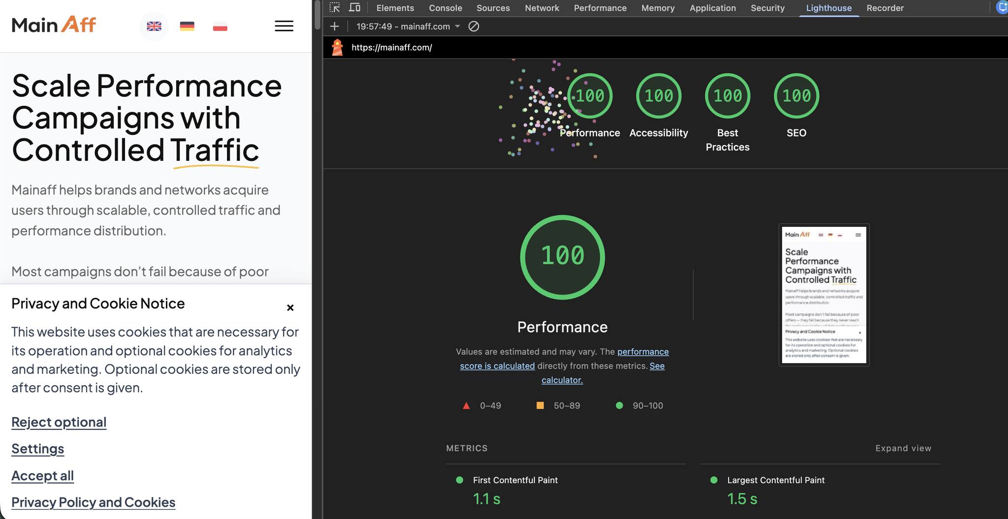Click the 90–100 legend entry
Viewport: 1008px width, 519px height.
pos(639,406)
